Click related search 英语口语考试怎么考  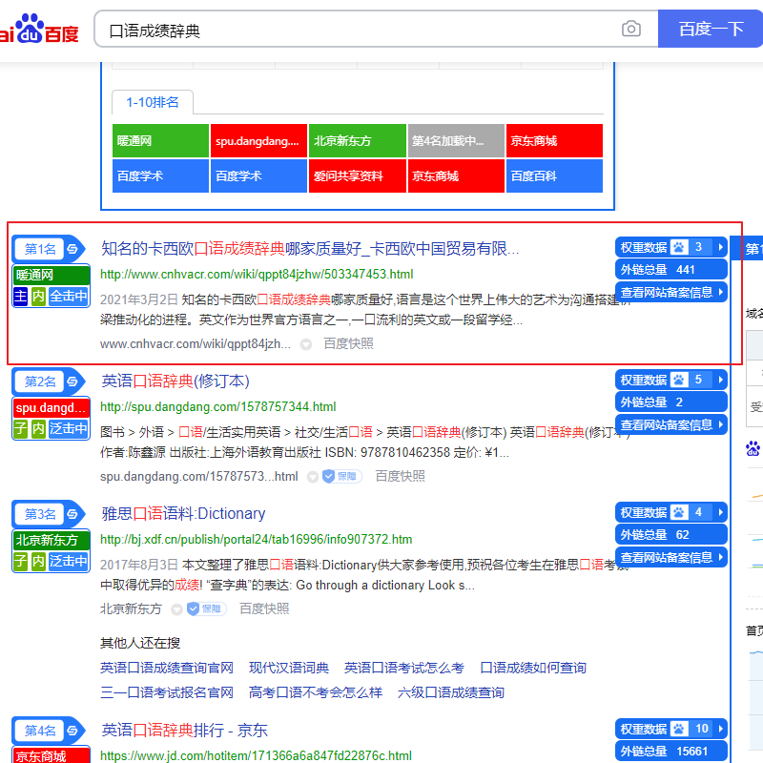(404, 668)
